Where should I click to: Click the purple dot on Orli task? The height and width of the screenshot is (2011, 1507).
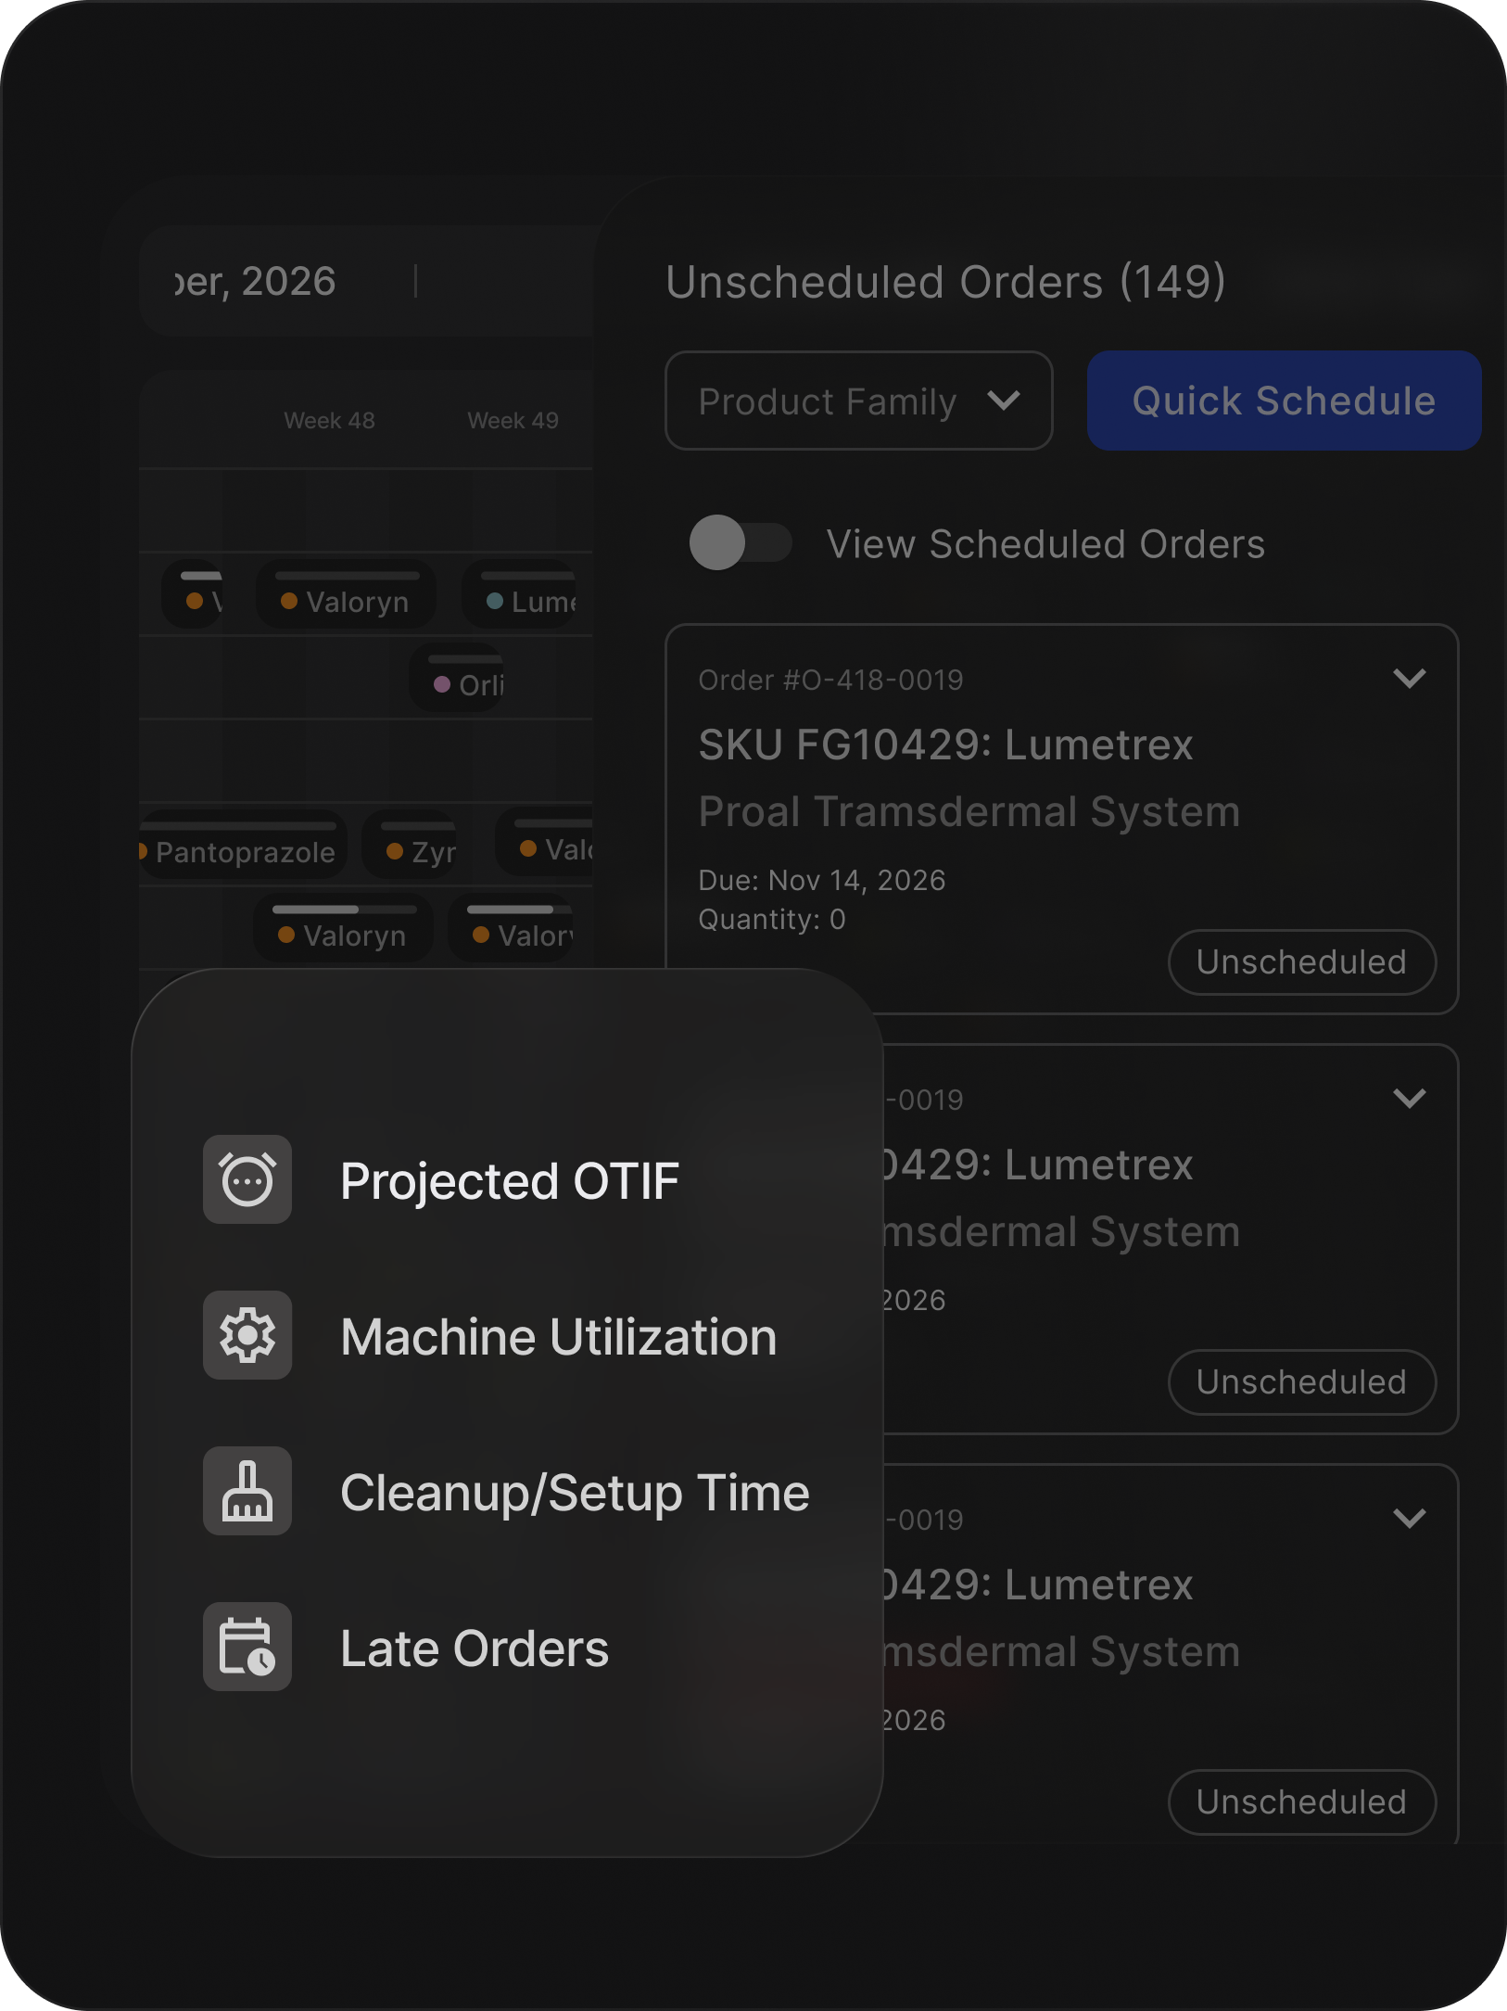pos(442,684)
